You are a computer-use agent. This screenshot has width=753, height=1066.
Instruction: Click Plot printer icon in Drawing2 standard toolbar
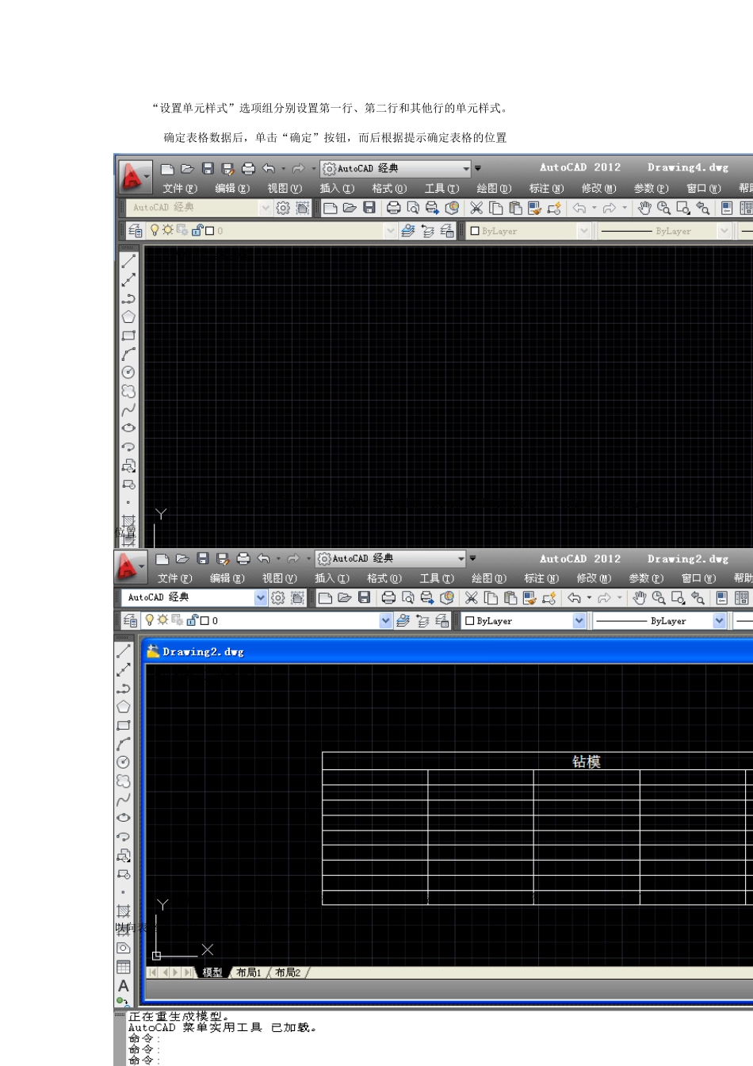(x=388, y=598)
